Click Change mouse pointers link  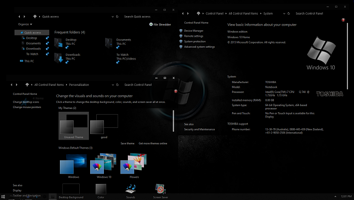(27, 107)
